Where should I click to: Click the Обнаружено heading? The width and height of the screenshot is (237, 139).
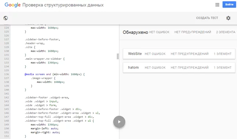tap(135, 32)
